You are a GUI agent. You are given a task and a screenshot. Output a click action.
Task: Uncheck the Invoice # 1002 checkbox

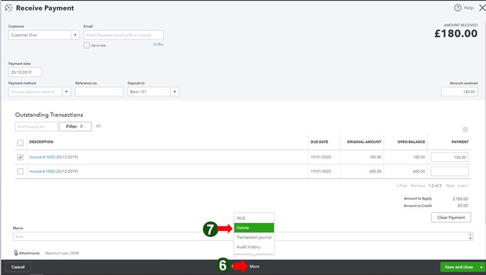(x=20, y=157)
